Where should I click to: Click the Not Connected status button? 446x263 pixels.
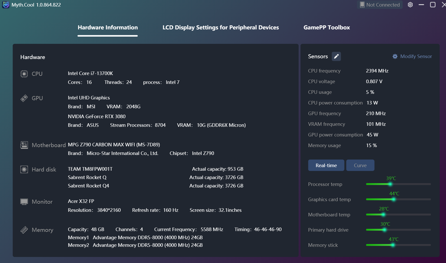380,5
